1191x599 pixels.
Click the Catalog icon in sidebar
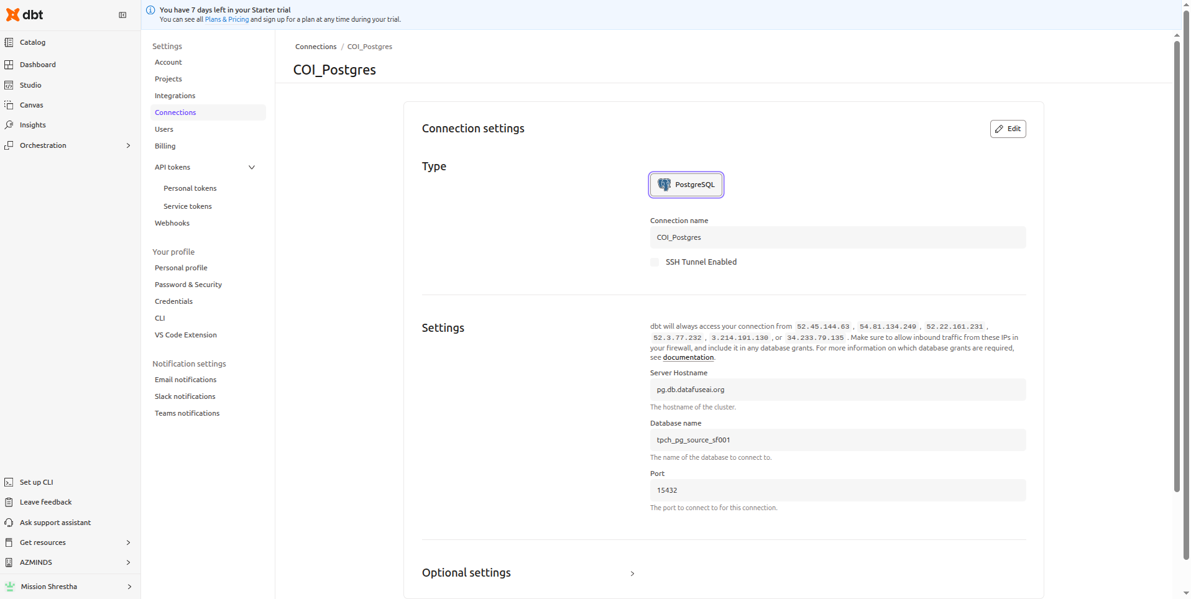pyautogui.click(x=9, y=42)
